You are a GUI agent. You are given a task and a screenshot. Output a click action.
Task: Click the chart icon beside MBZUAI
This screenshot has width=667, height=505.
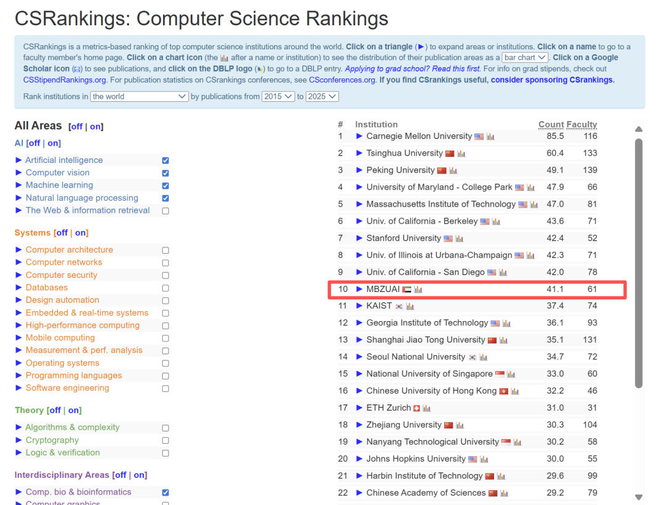[418, 290]
